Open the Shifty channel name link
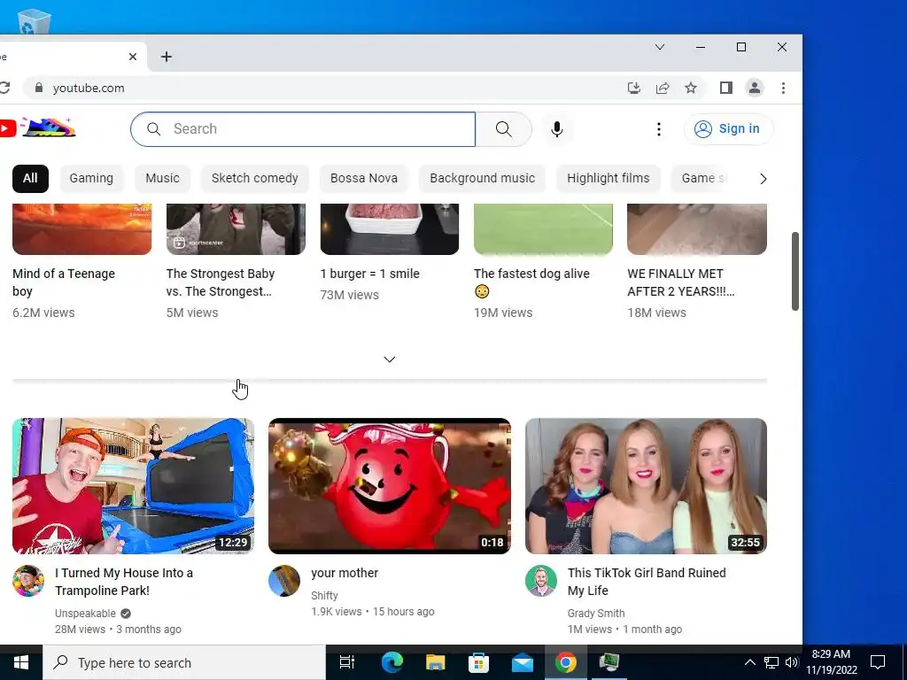 click(x=324, y=595)
